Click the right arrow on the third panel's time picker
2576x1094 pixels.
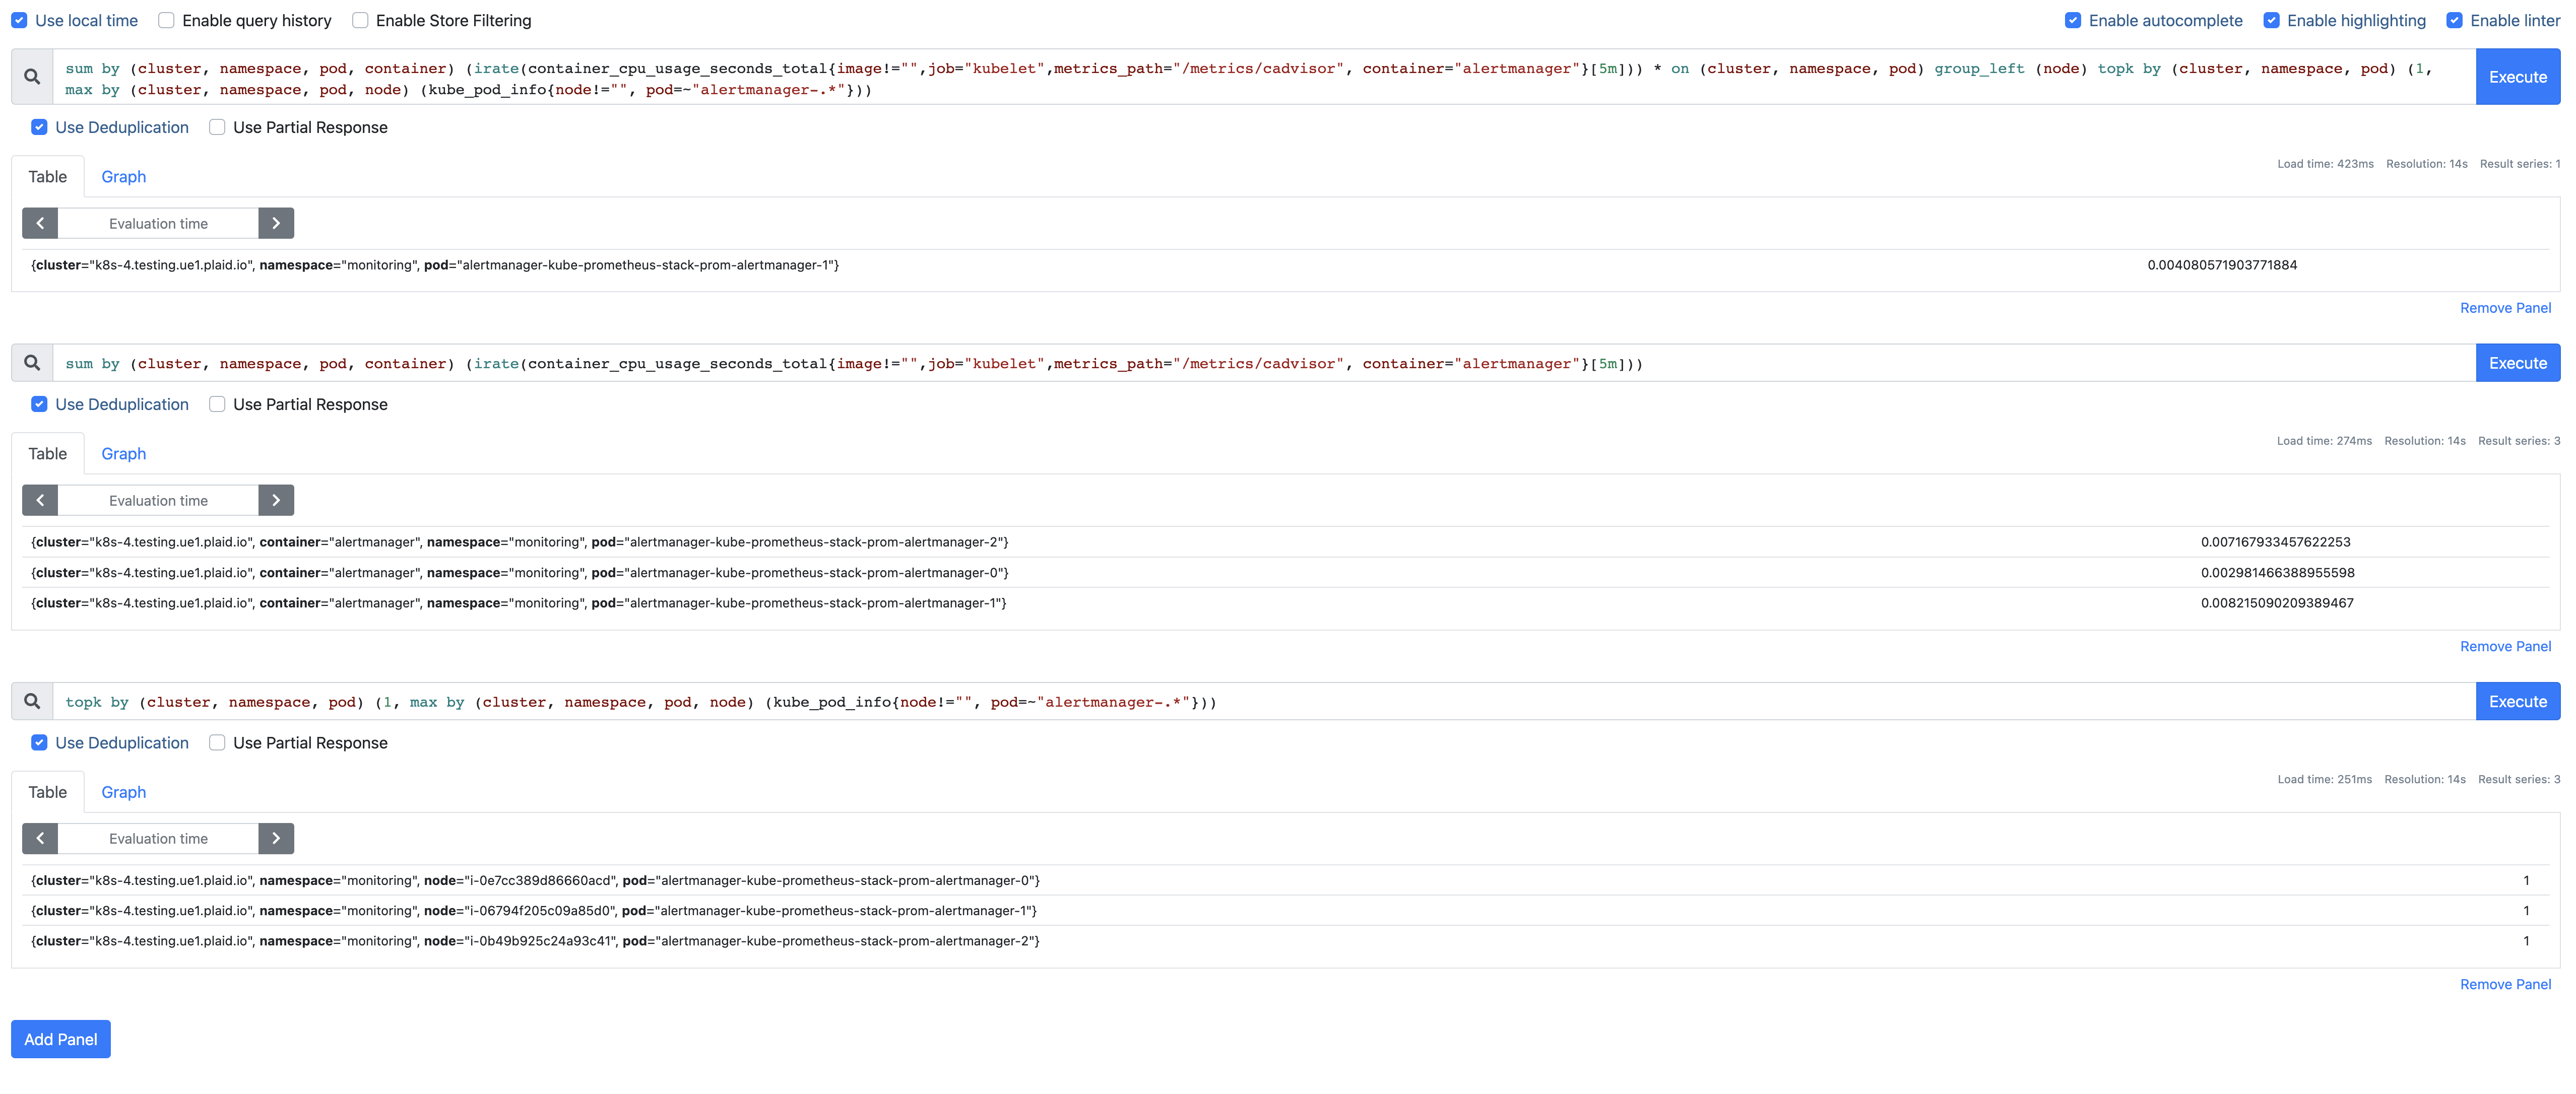(x=276, y=838)
